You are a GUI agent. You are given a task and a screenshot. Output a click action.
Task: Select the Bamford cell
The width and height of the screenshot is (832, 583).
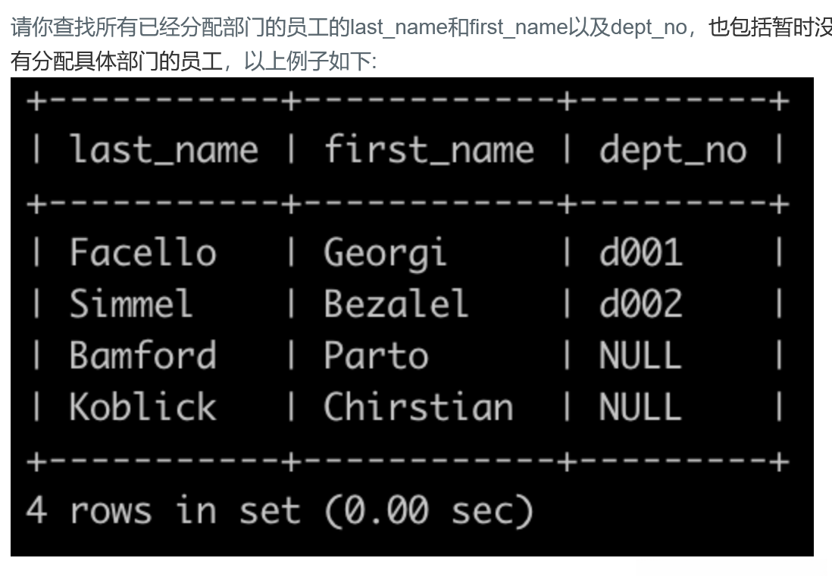pyautogui.click(x=143, y=355)
